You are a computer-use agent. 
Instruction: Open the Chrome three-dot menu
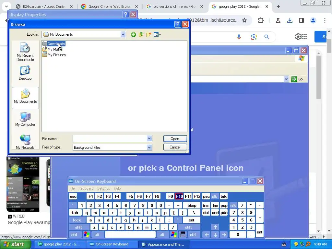click(x=325, y=20)
